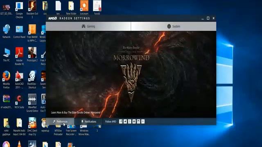Select the 027_SD_050 video file icon
Screen dimensions: 262x147
7,10
